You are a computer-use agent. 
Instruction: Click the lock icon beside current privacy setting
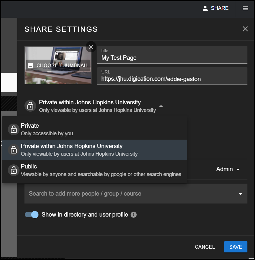pos(30,106)
